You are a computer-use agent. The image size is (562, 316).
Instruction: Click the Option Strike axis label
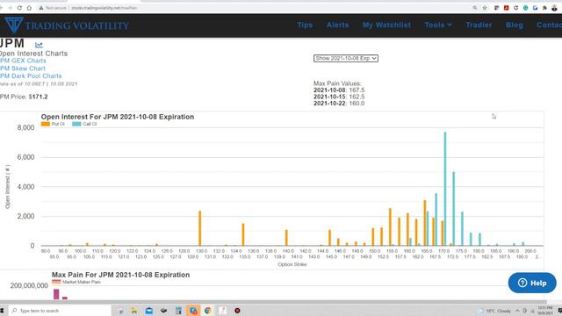[292, 264]
